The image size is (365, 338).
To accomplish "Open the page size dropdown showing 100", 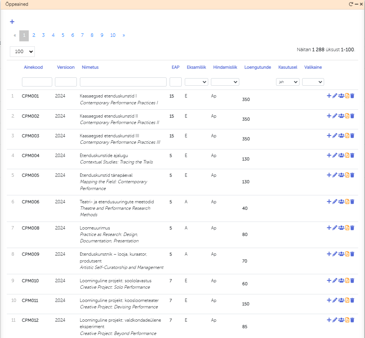I will pyautogui.click(x=22, y=52).
